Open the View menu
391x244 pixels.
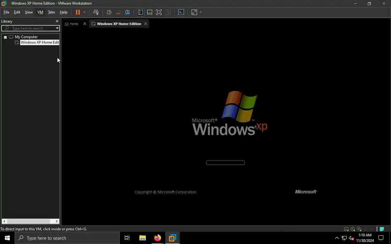(29, 12)
